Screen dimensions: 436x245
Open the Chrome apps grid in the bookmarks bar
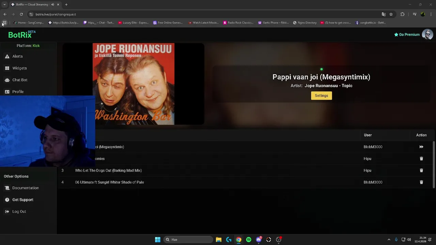(4, 23)
